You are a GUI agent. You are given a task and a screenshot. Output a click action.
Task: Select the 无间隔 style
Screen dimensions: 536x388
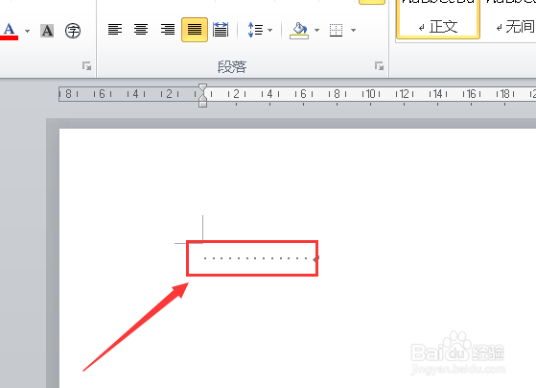click(509, 19)
